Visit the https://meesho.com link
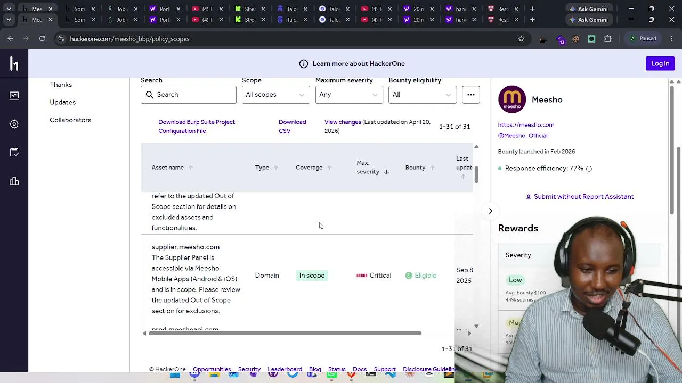The image size is (682, 383). click(526, 125)
